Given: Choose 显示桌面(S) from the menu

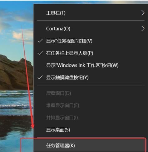Looking at the screenshot, I should (x=91, y=130).
